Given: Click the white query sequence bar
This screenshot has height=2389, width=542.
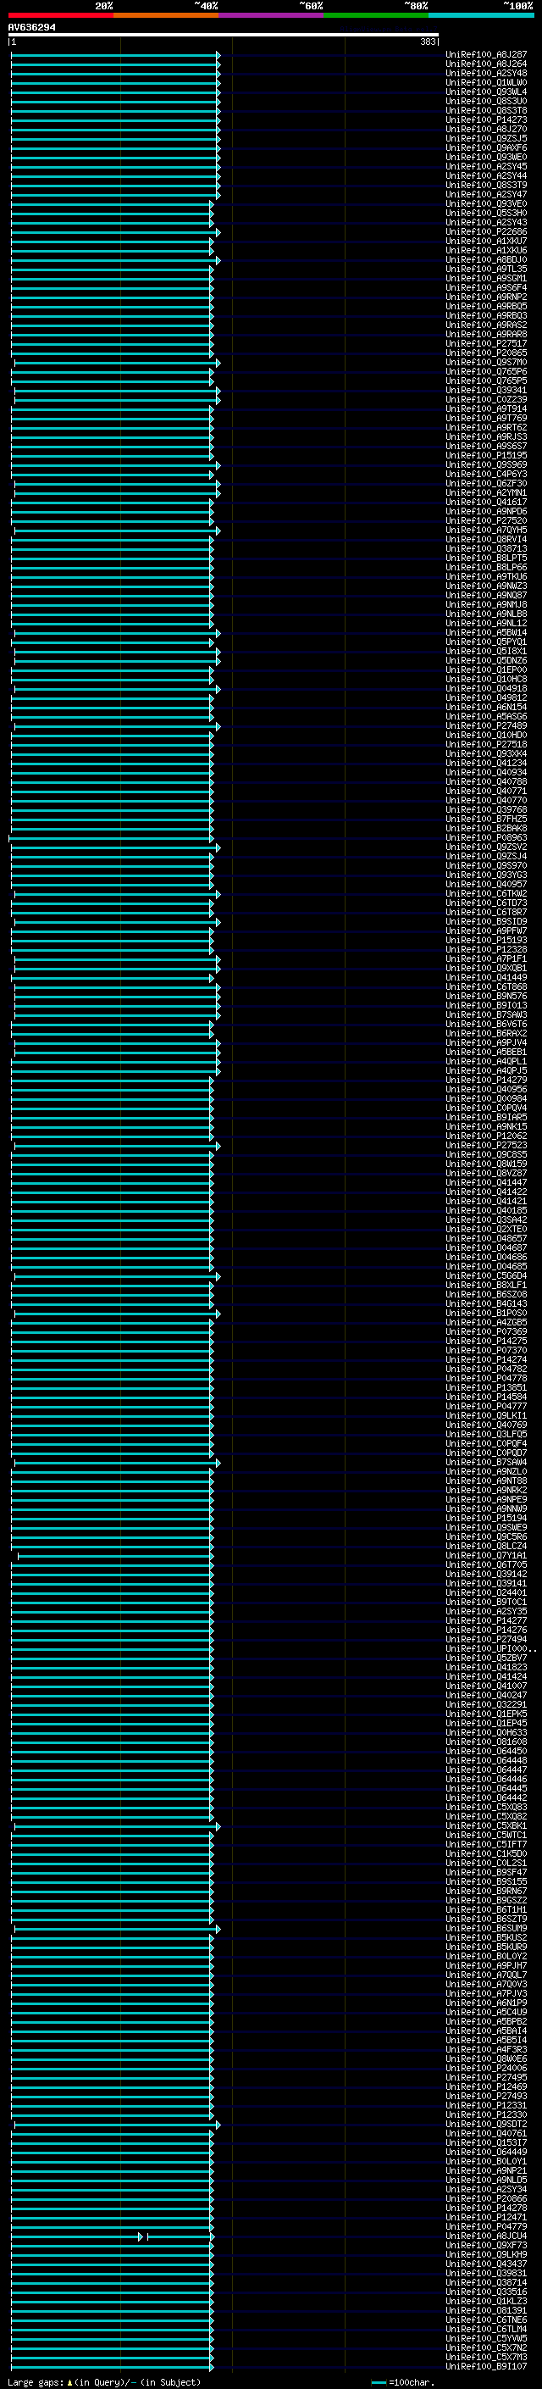Looking at the screenshot, I should pyautogui.click(x=224, y=34).
